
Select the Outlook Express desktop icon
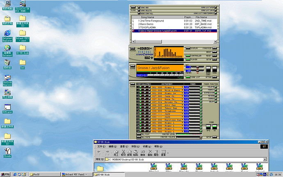click(7, 80)
